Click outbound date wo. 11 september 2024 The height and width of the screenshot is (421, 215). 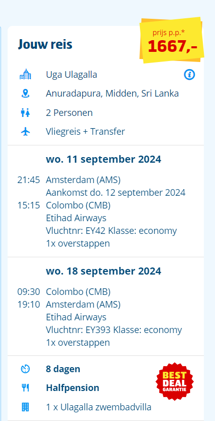(103, 159)
